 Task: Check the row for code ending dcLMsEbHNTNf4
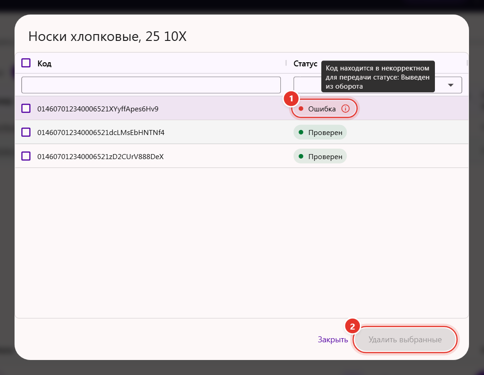26,132
